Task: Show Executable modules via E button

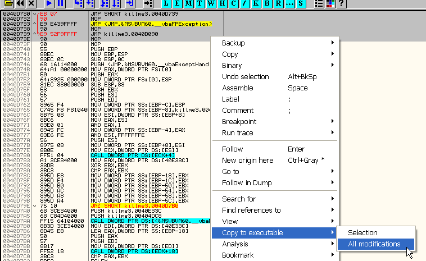Action: coord(178,4)
